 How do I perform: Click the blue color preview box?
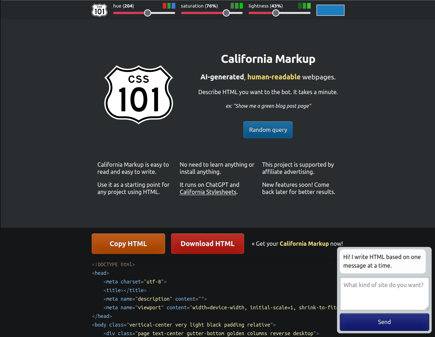pyautogui.click(x=330, y=10)
